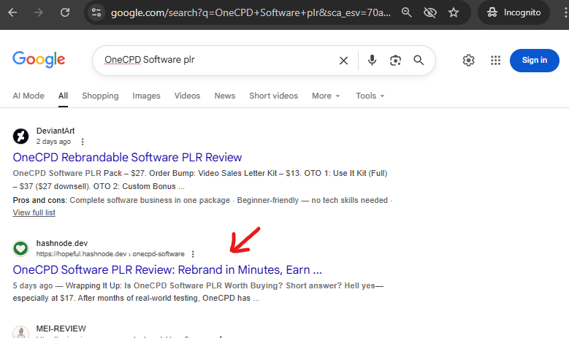Open options menu for hashnode.dev result

point(193,254)
